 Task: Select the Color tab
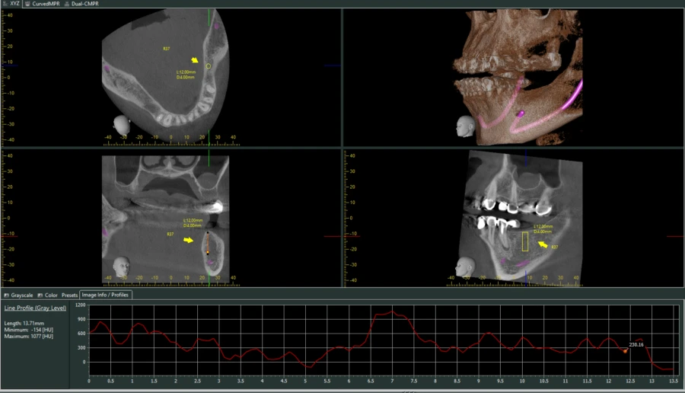(x=49, y=295)
